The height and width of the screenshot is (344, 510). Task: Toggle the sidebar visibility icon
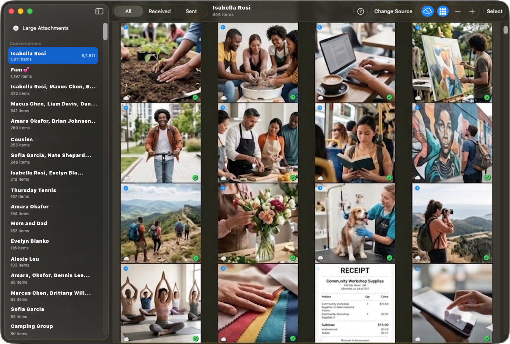tap(99, 11)
